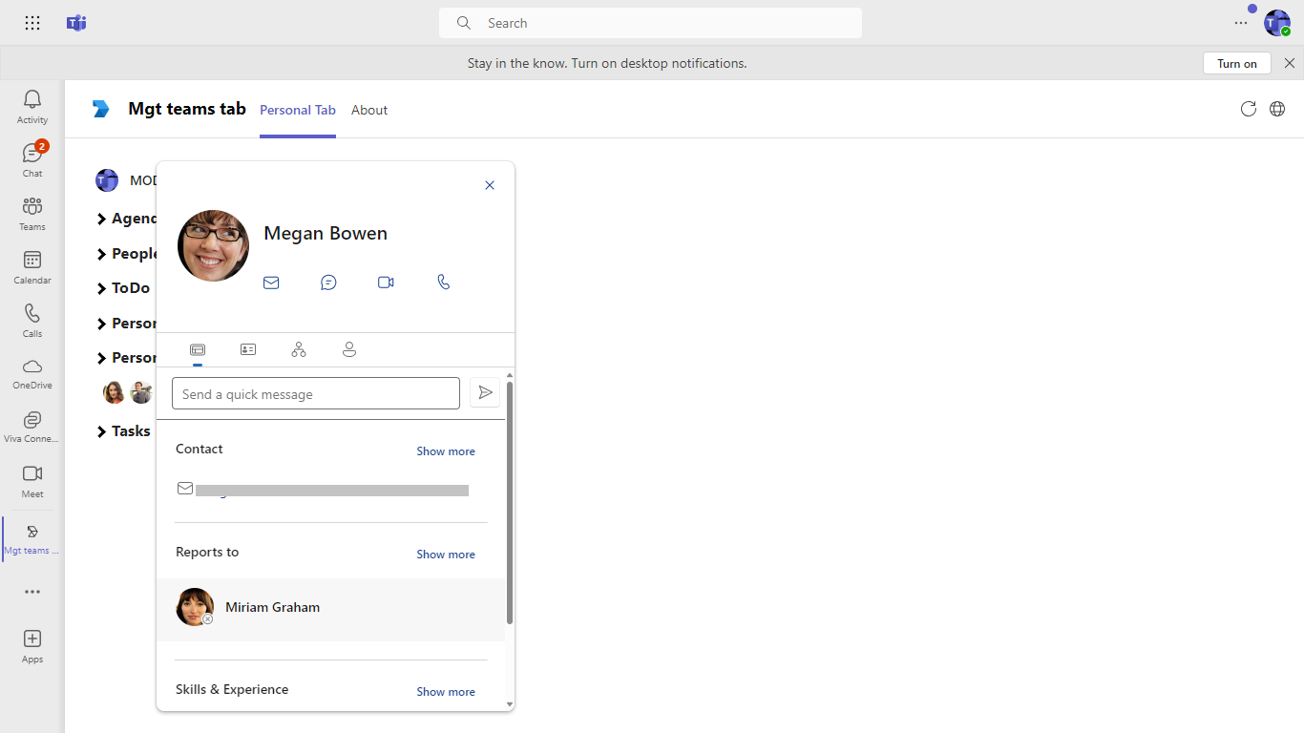1304x733 pixels.
Task: Dismiss the desktop notifications banner
Action: [x=1290, y=63]
